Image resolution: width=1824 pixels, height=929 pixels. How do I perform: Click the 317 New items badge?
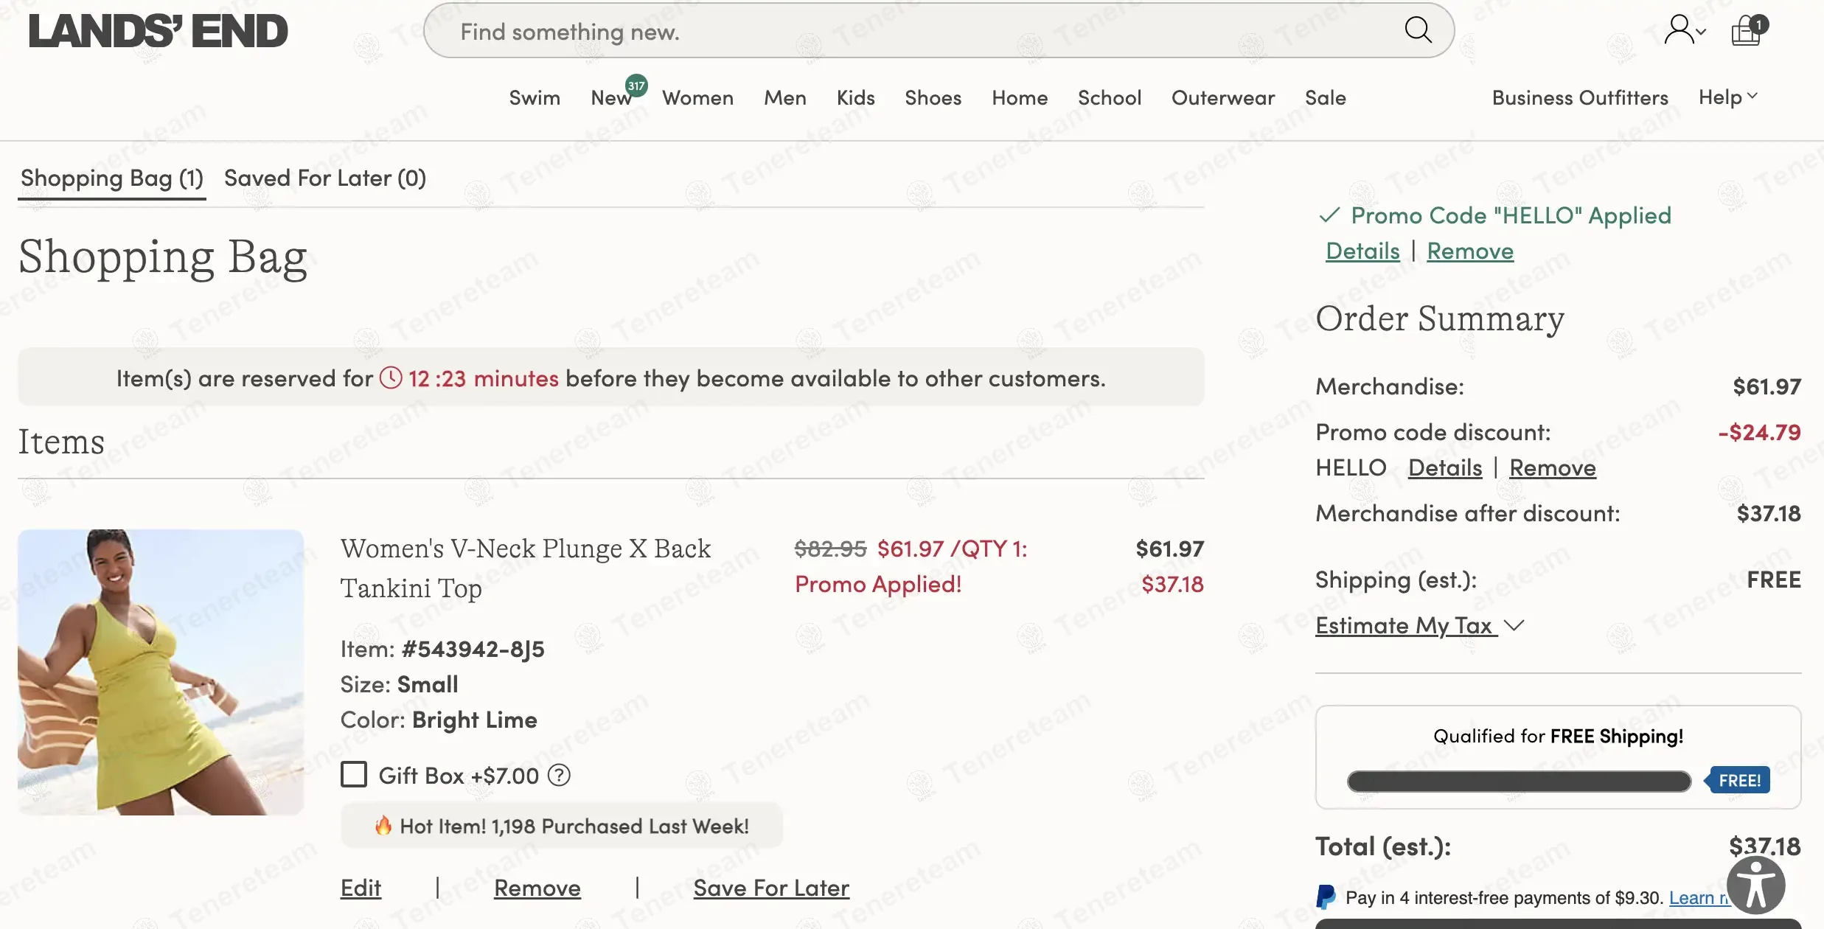636,86
